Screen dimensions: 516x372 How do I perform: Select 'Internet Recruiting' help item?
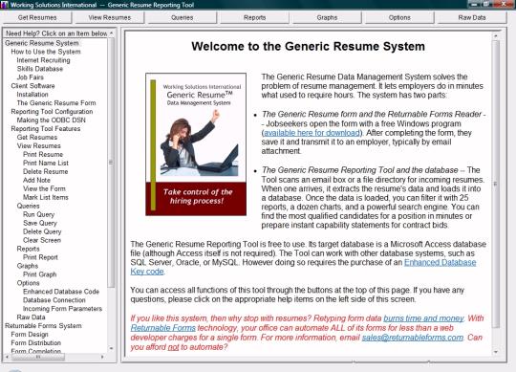point(43,60)
